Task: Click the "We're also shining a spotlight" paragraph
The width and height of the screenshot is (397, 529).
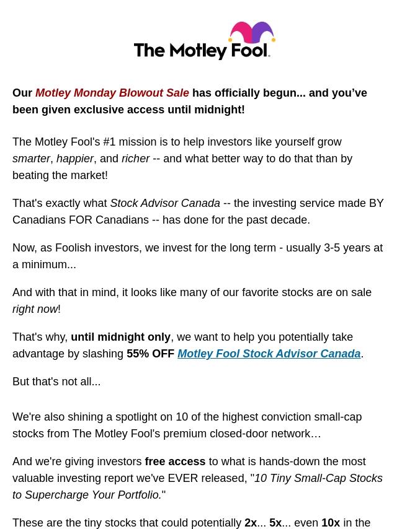Action: tap(187, 425)
